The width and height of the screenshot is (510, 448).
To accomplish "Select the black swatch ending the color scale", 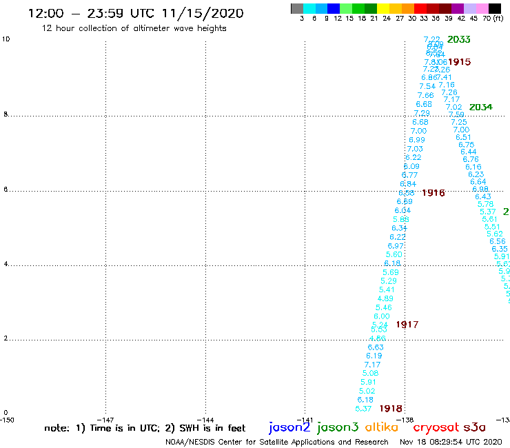I will tap(494, 8).
